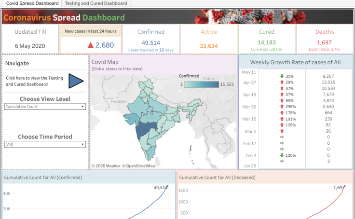Click the Confirmed 49,514 summary card
Screen dimensions: 355x219
click(151, 39)
